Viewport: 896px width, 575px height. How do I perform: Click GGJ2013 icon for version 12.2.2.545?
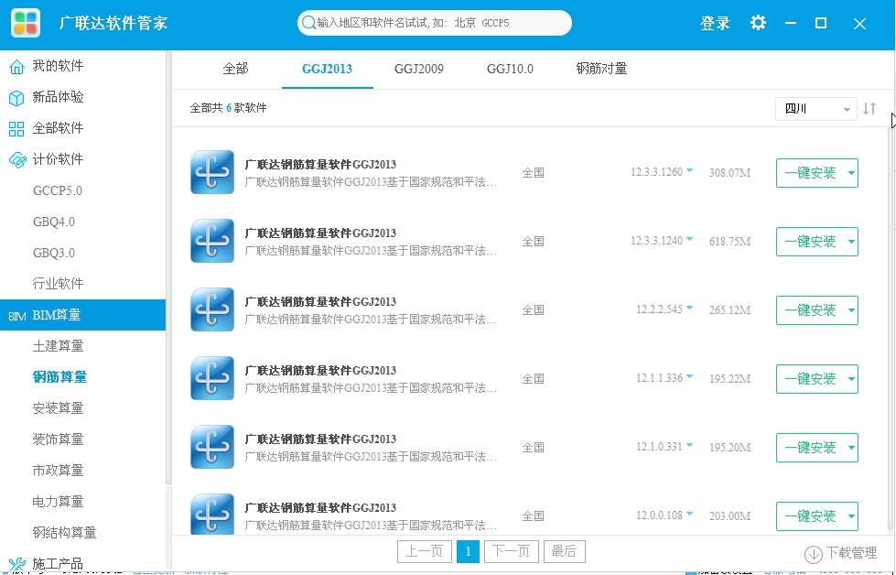[x=212, y=309]
